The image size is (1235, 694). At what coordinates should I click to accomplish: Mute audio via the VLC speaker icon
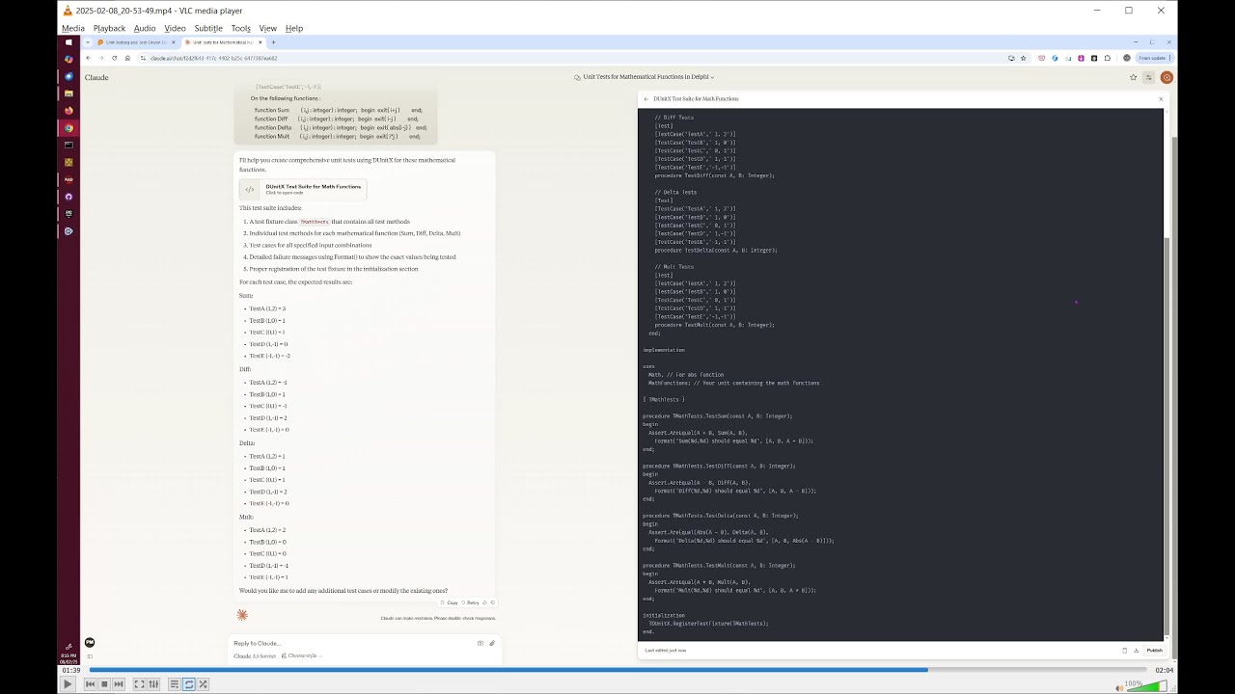point(1119,686)
